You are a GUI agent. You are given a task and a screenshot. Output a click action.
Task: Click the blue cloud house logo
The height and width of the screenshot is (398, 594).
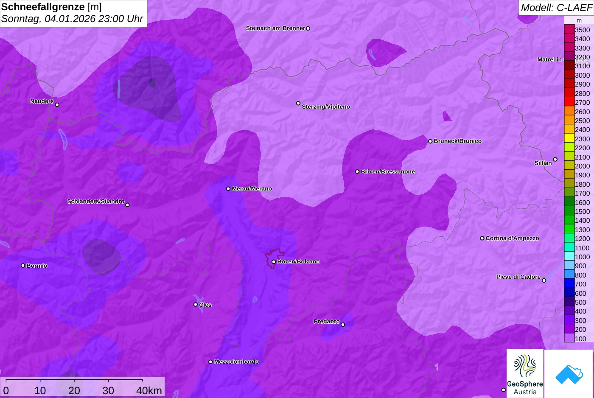569,373
